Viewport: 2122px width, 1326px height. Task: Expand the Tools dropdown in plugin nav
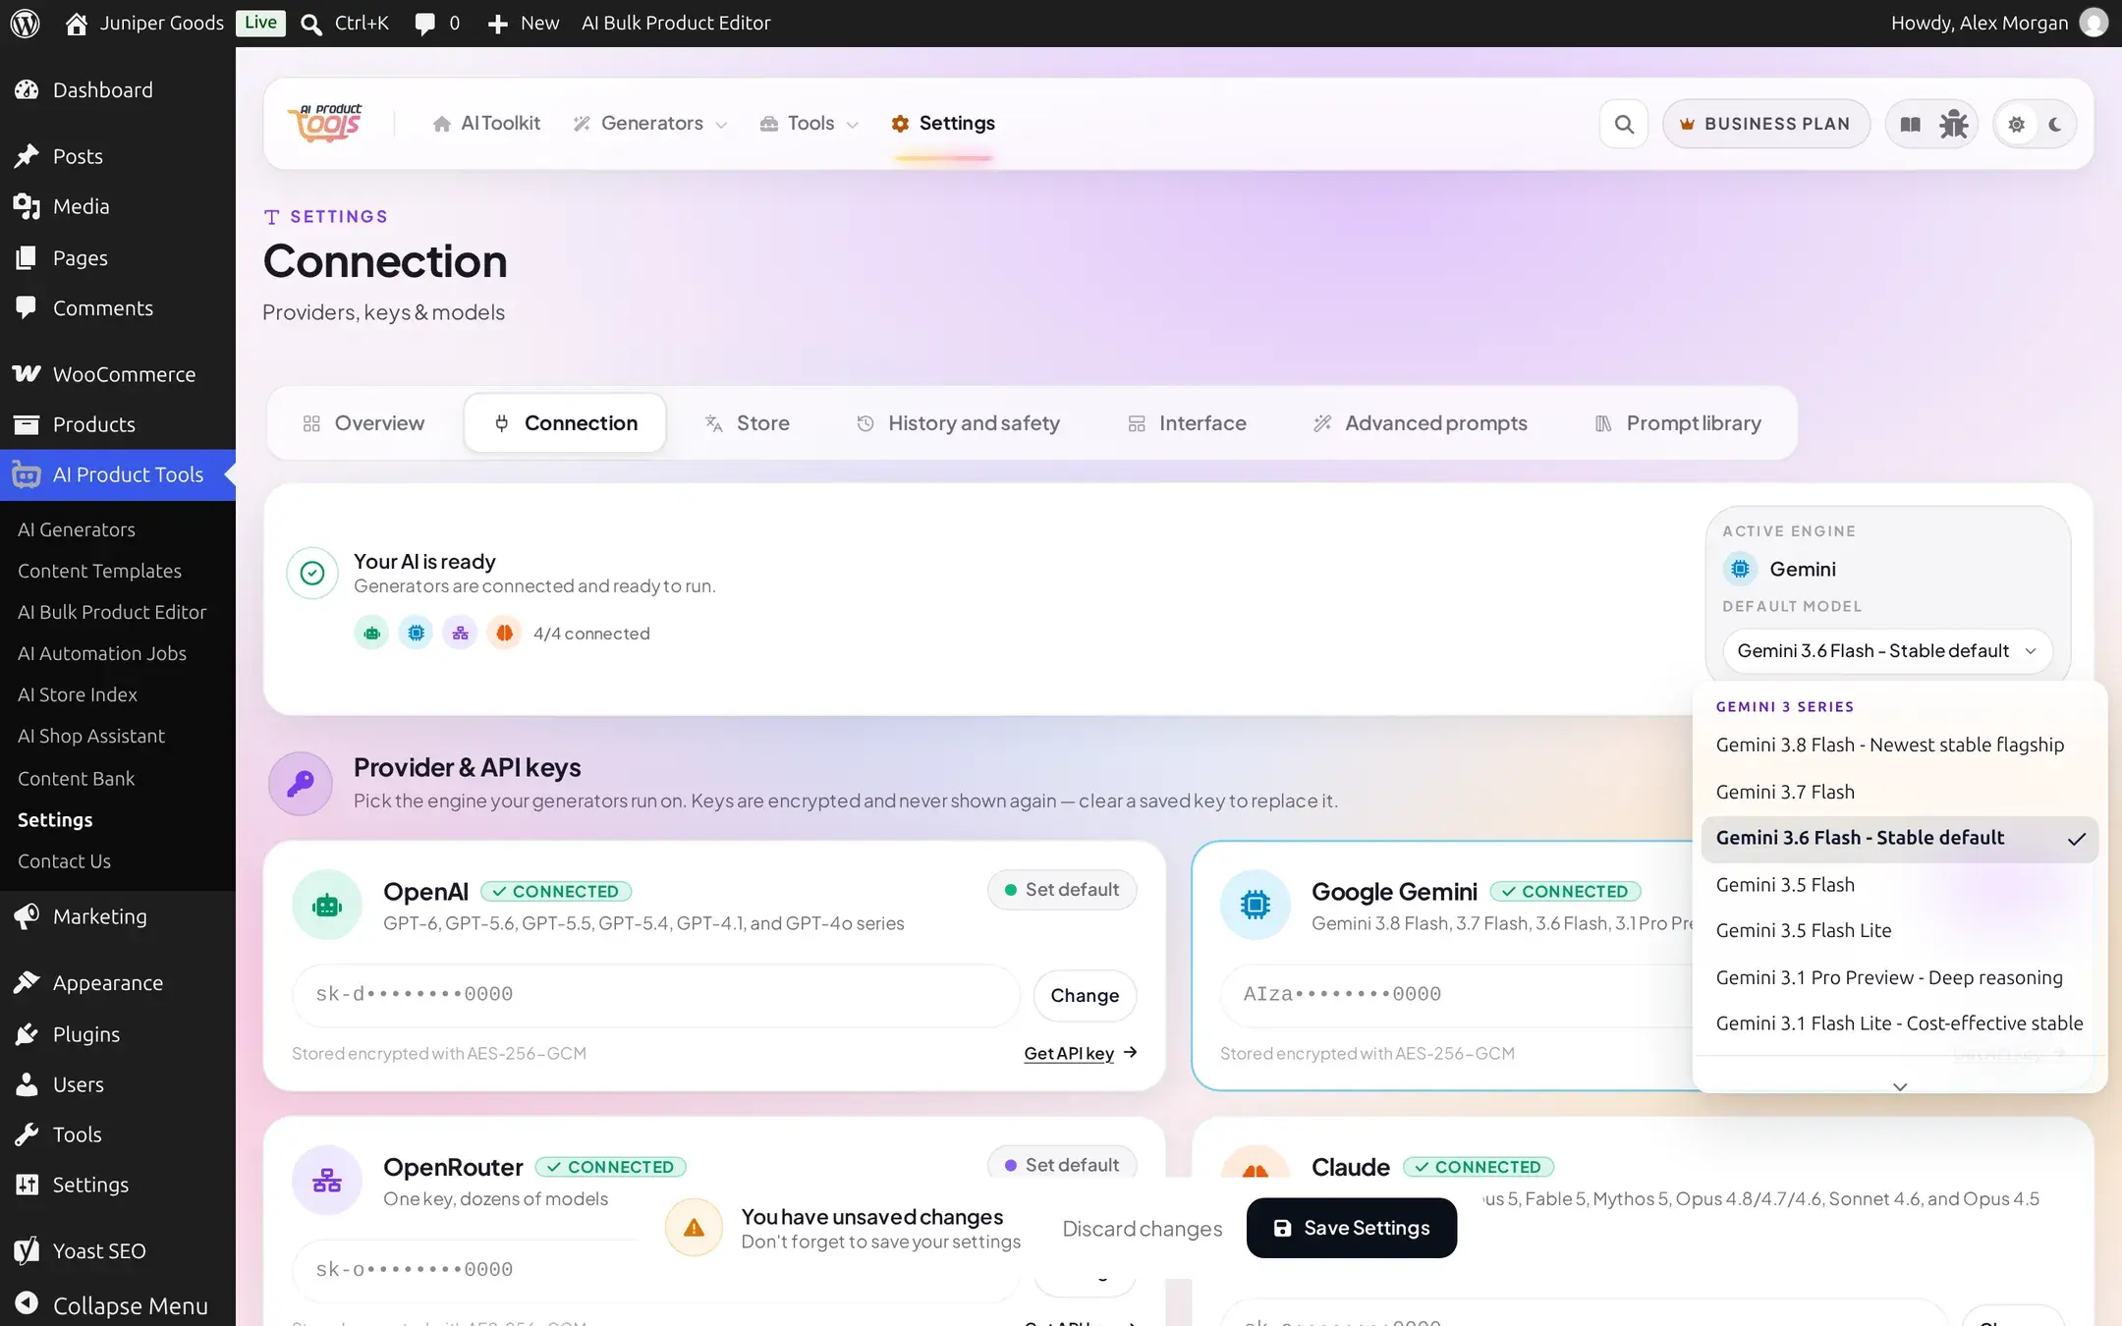pos(810,123)
